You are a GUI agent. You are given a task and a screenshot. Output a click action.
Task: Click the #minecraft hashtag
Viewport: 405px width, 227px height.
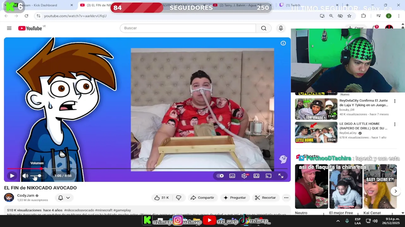pyautogui.click(x=104, y=210)
